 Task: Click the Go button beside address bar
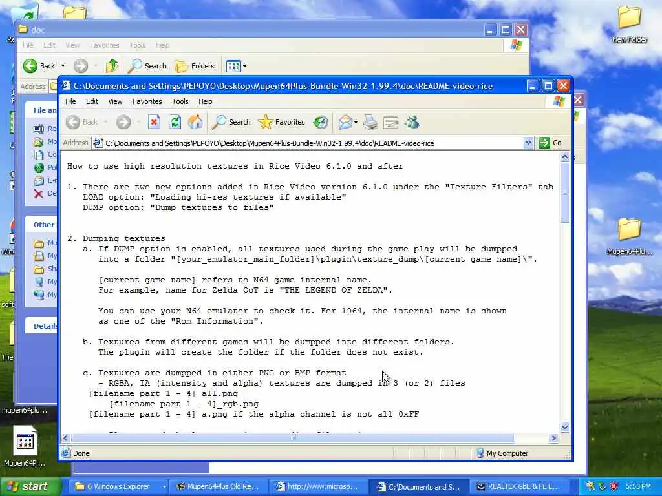(x=550, y=143)
